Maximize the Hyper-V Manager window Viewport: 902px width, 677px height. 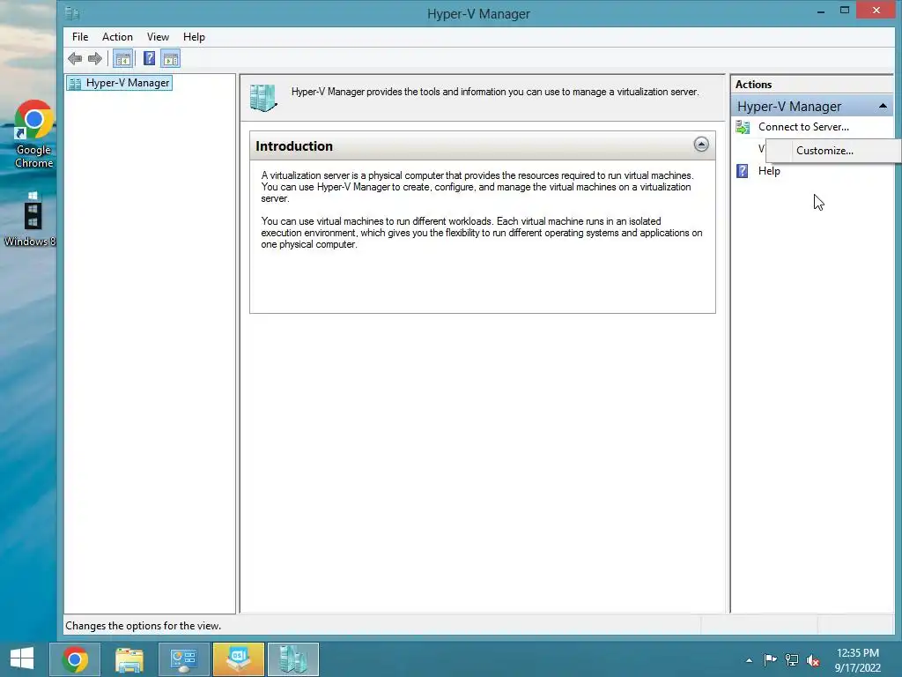[844, 11]
